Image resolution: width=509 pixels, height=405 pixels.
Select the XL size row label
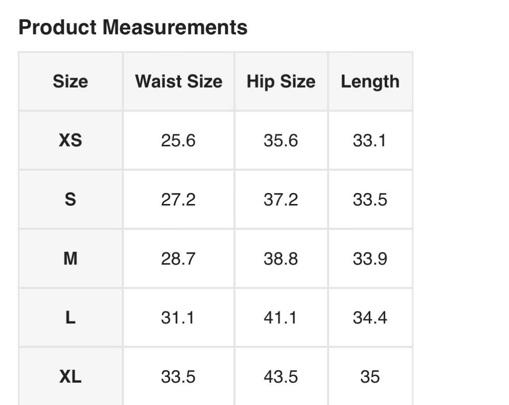coord(70,377)
